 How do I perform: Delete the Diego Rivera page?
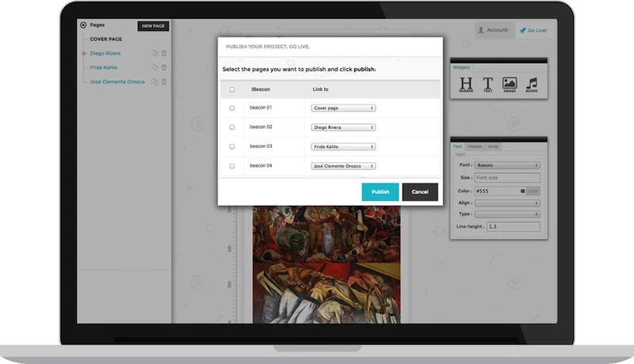click(164, 53)
